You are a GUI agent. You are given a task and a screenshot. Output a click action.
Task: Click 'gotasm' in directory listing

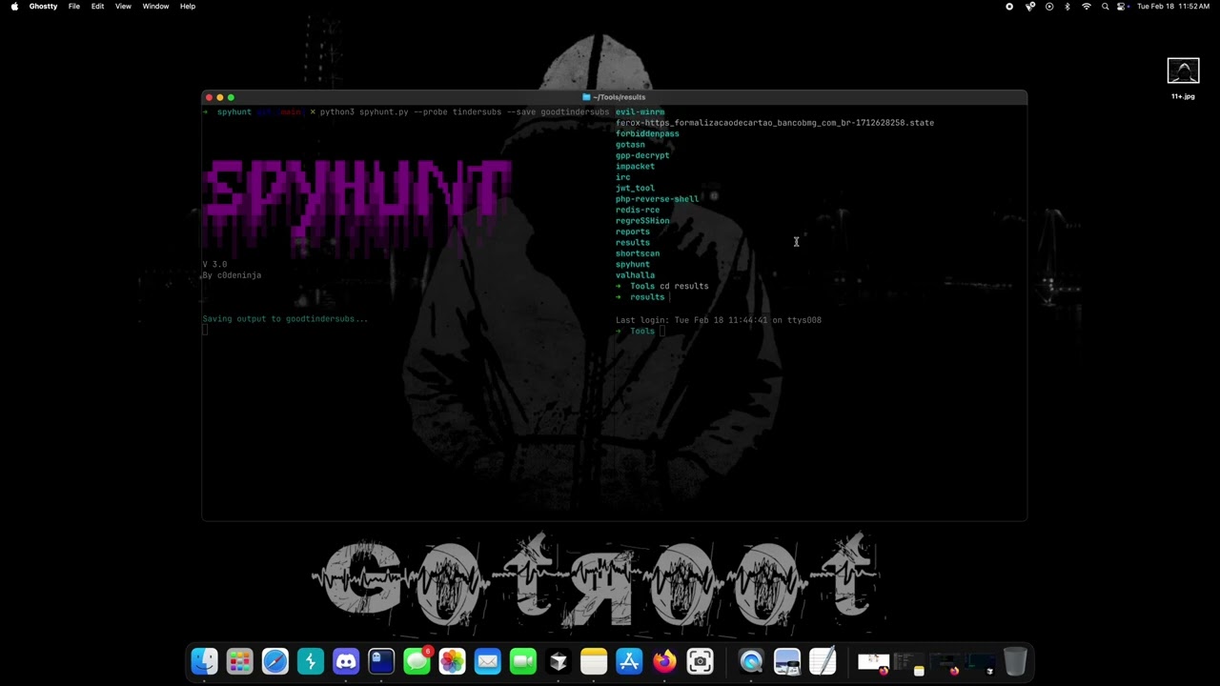[630, 145]
